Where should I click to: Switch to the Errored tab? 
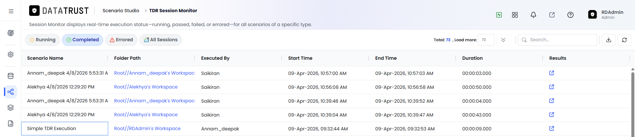click(x=121, y=40)
